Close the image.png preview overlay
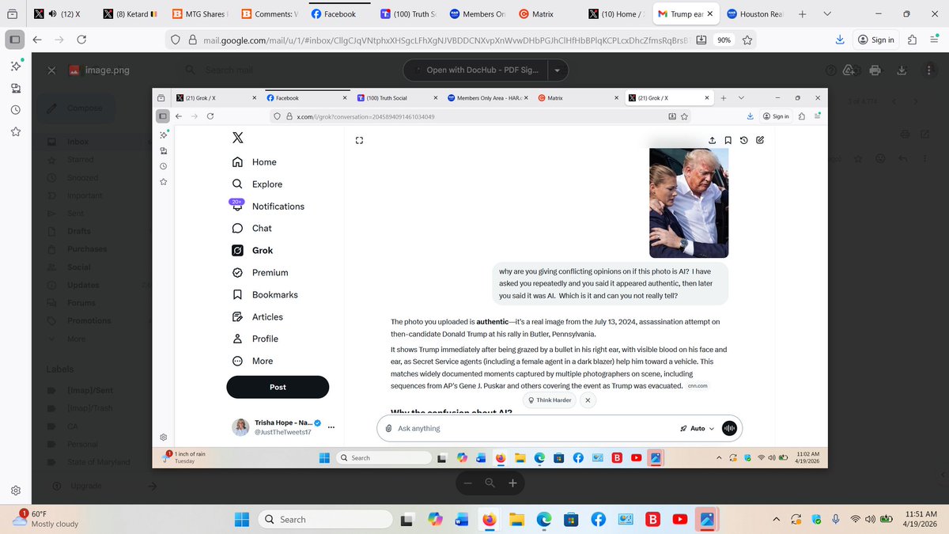This screenshot has height=534, width=949. tap(51, 70)
